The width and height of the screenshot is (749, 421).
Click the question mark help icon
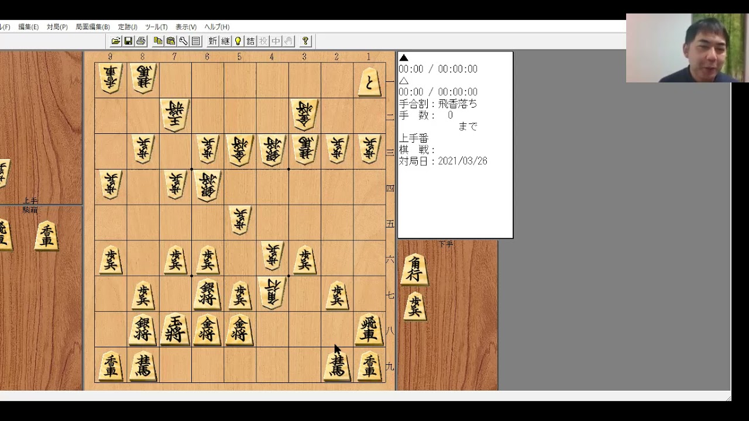pyautogui.click(x=305, y=41)
